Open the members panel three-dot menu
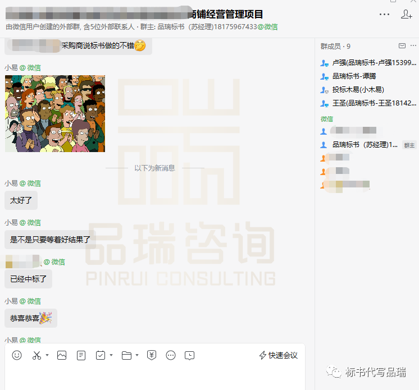 413,45
